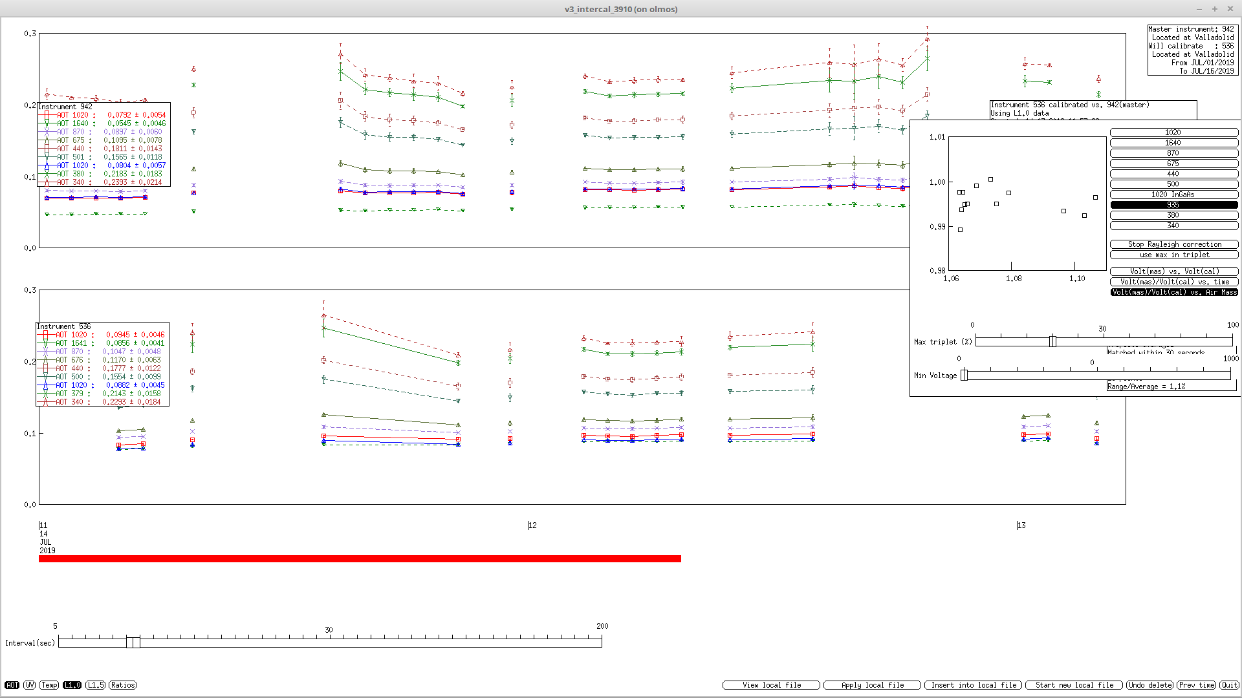
Task: Show Volt(mas)/Volt(cal) vs. time plot
Action: [1174, 282]
